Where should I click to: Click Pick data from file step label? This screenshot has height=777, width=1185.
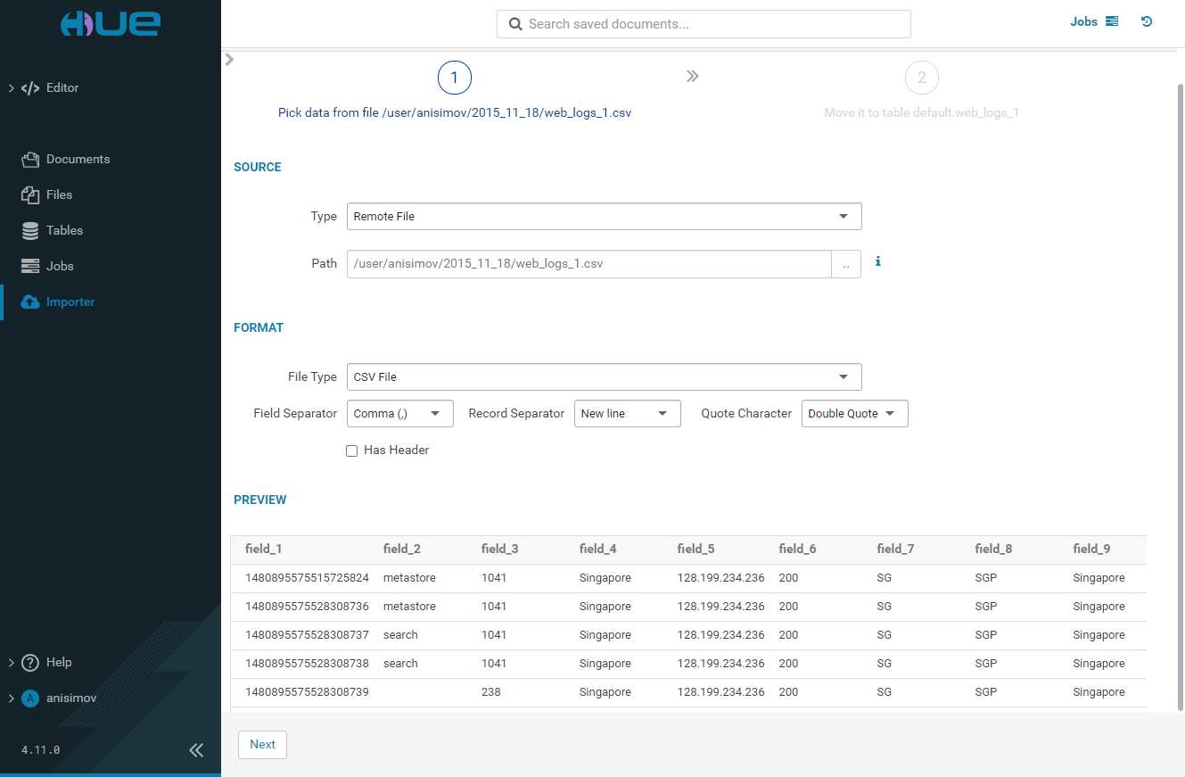tap(455, 113)
